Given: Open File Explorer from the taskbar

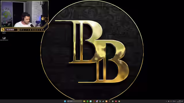Looking at the screenshot, I should pos(84,101).
